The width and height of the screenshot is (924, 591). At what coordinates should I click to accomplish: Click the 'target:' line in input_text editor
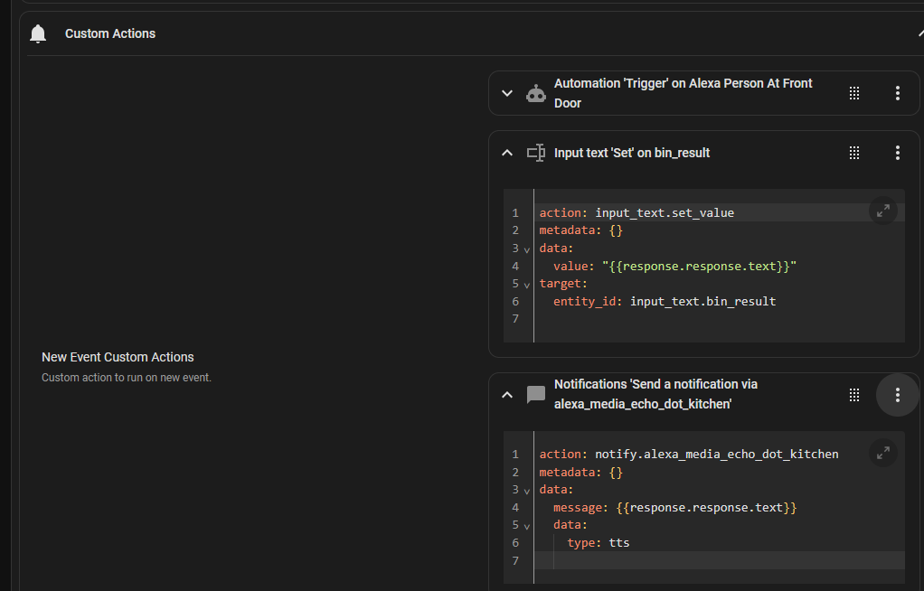[x=563, y=284]
